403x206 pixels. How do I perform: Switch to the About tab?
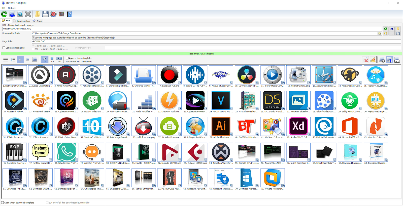[x=38, y=21]
